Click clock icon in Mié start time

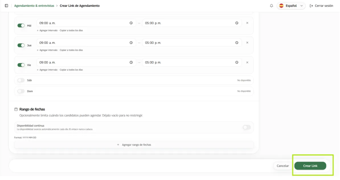(x=131, y=23)
